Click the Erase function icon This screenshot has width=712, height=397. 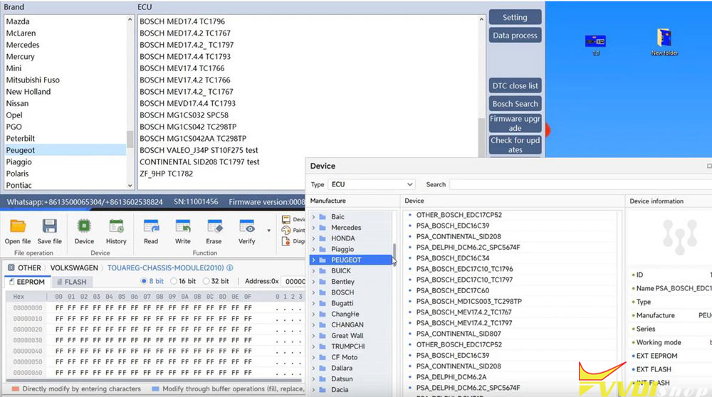point(214,228)
